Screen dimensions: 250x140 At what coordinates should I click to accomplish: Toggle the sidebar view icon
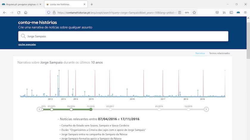coord(231,13)
